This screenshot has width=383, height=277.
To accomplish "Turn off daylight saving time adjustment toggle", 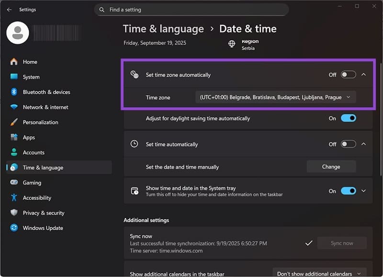I will (349, 118).
